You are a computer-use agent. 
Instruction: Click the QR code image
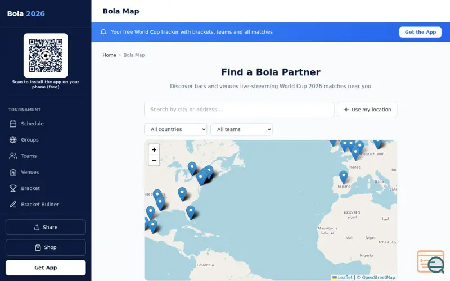(x=46, y=55)
